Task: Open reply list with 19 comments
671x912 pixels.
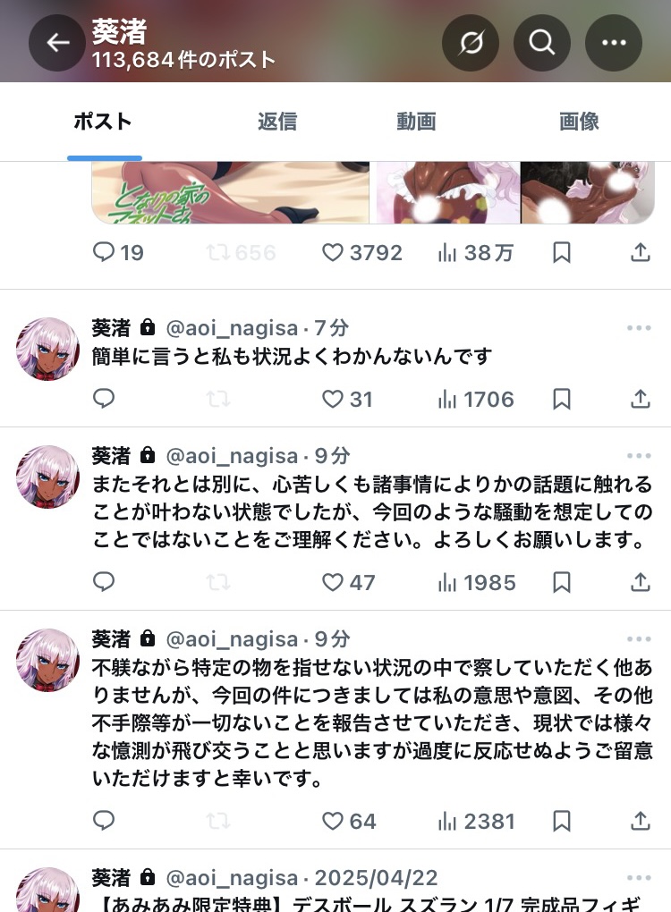Action: click(118, 252)
